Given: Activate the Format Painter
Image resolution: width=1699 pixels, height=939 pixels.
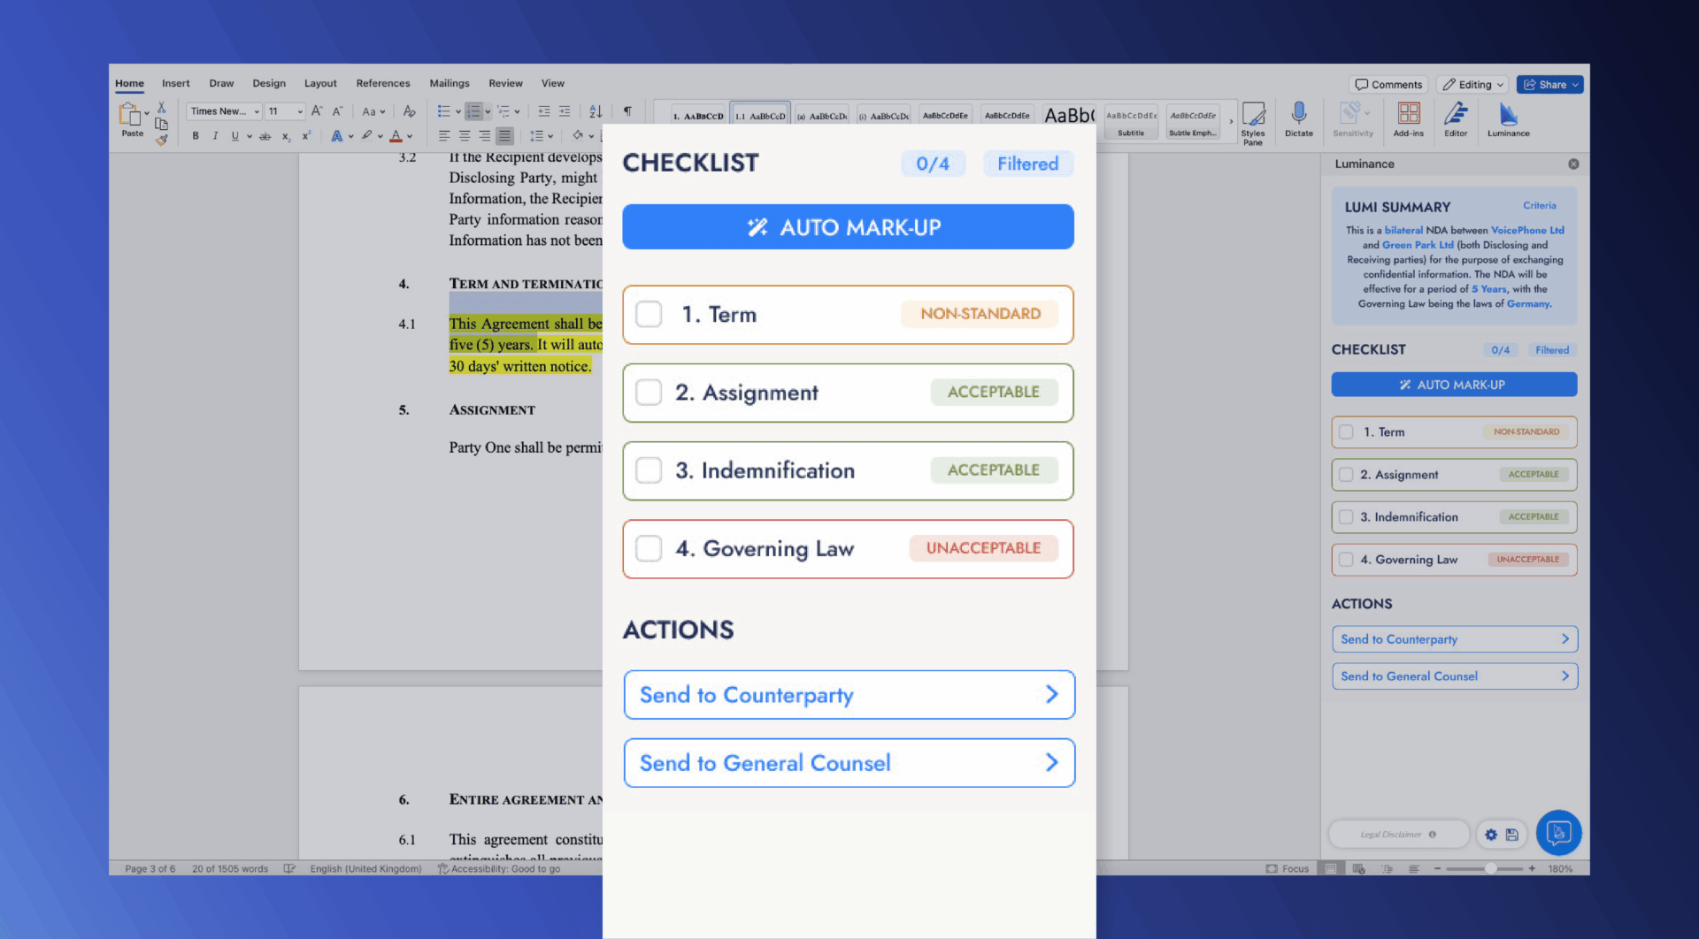Looking at the screenshot, I should [x=163, y=140].
